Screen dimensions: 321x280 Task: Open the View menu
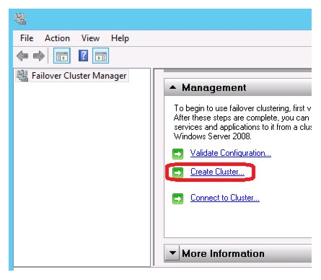(90, 38)
